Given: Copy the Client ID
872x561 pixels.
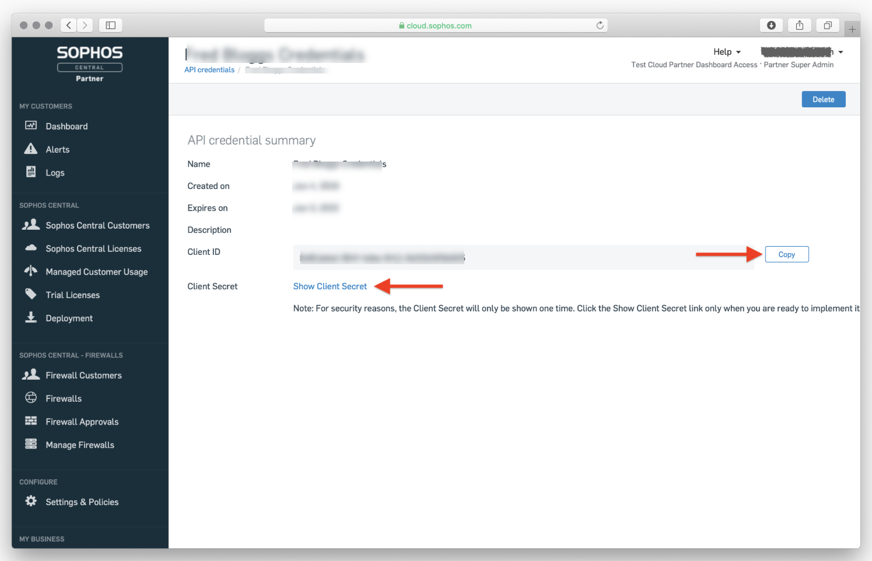Looking at the screenshot, I should tap(786, 254).
